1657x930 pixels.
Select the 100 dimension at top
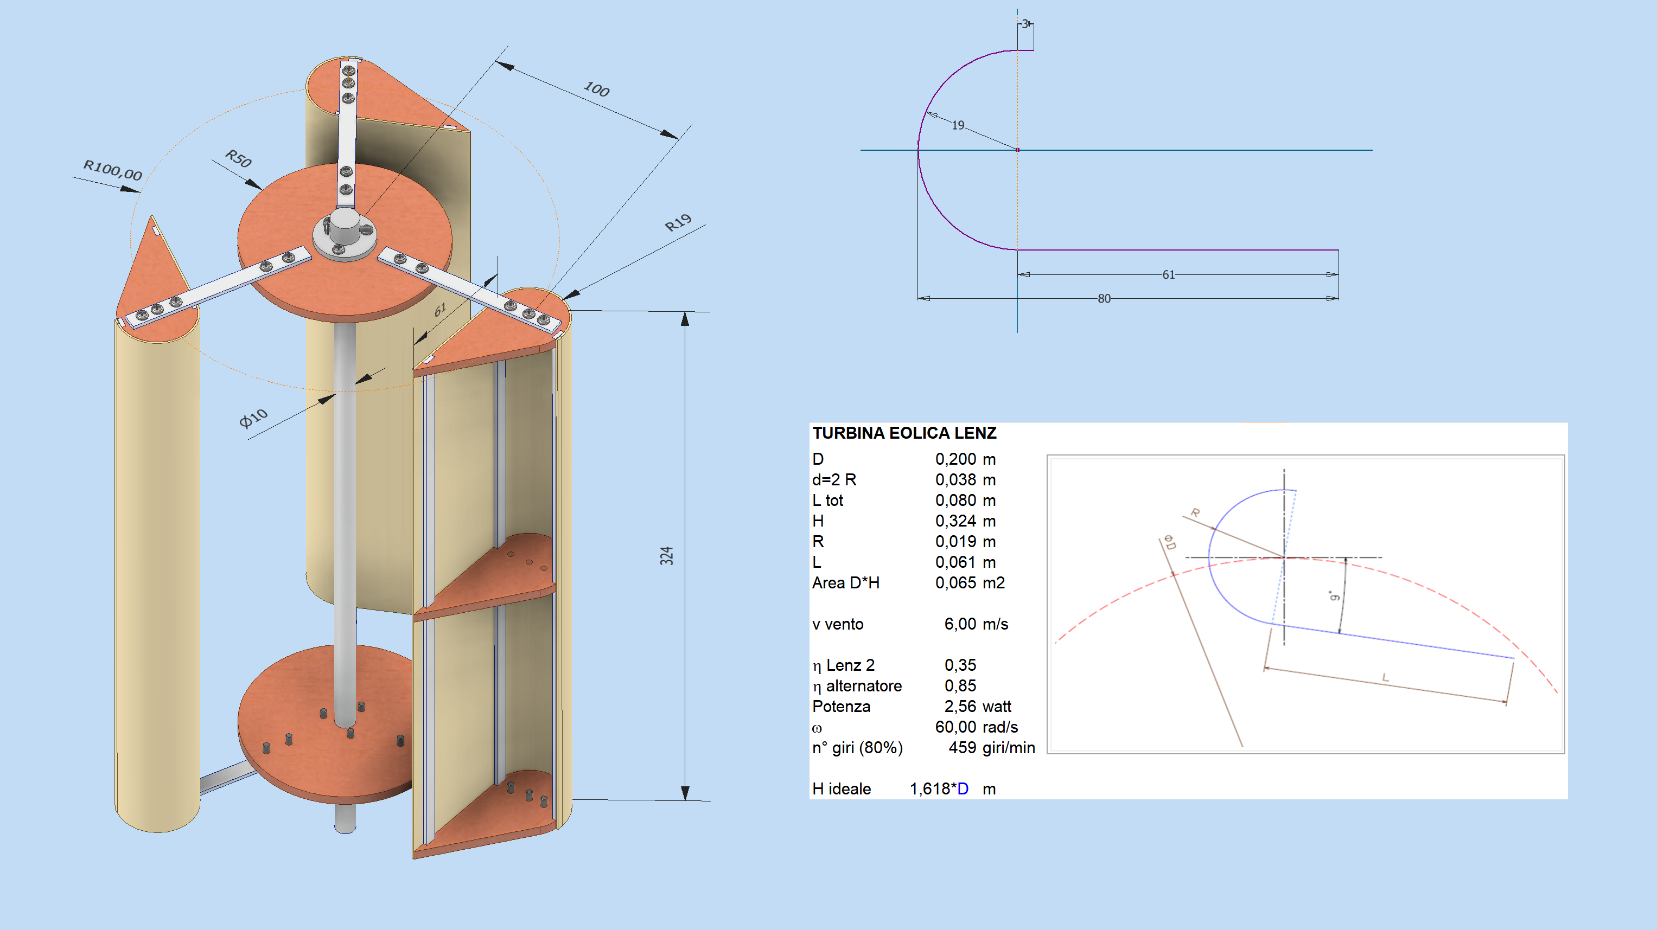click(596, 89)
